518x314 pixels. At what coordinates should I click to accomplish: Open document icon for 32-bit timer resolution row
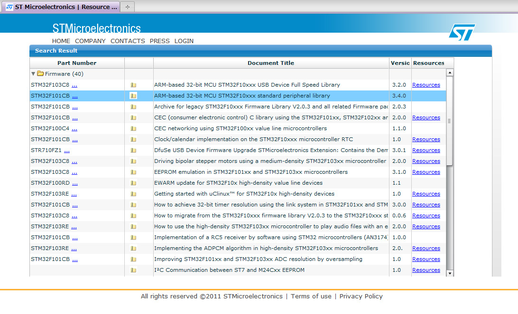click(x=133, y=205)
